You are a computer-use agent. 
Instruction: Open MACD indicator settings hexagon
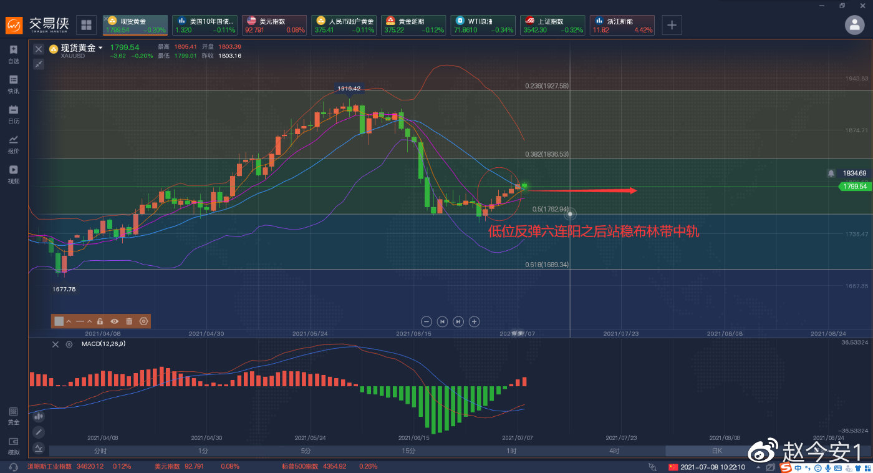pyautogui.click(x=69, y=344)
